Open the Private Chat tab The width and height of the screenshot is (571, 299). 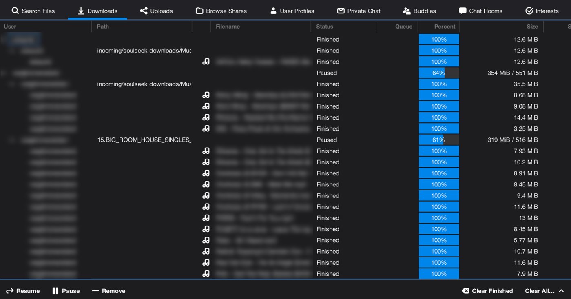(359, 11)
